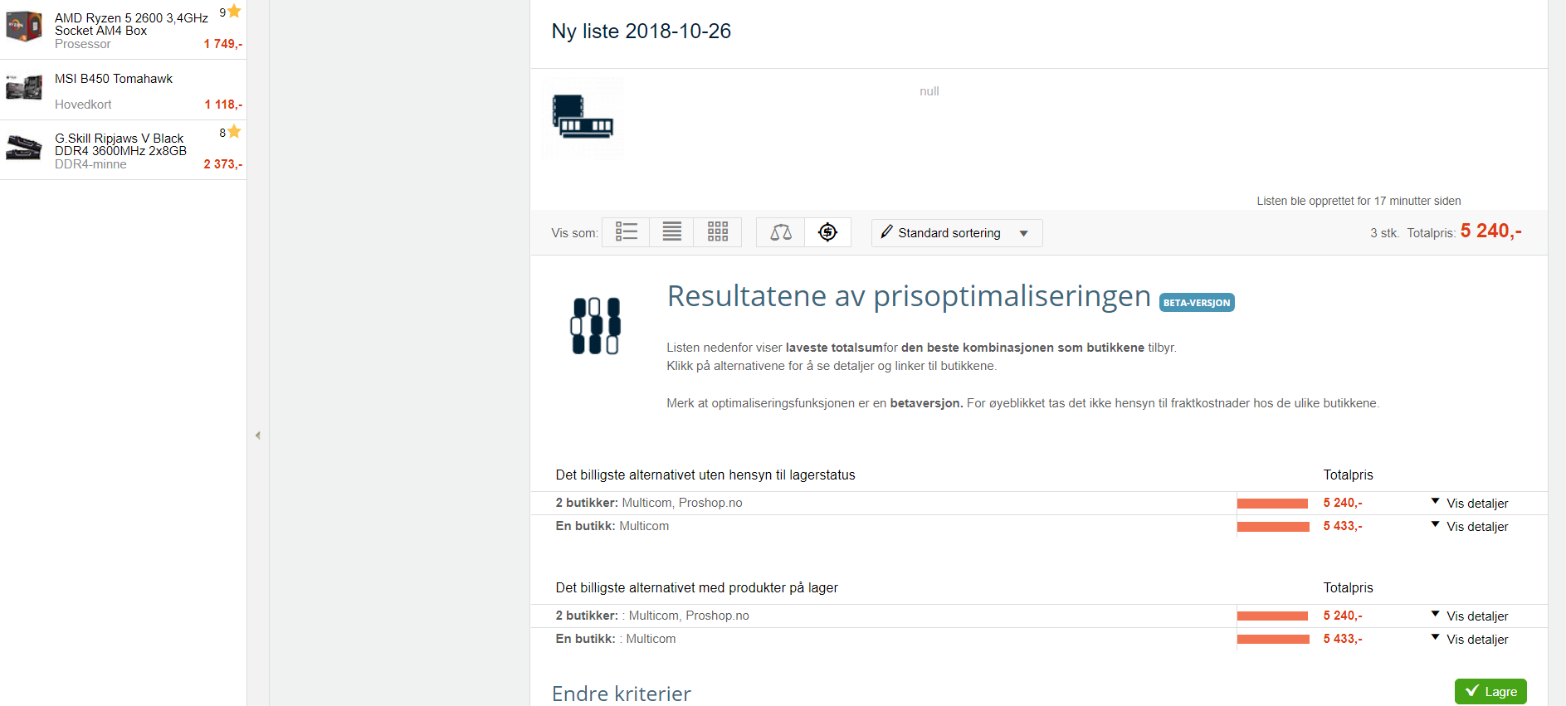Open G.Skill Ripjaws V thumbnail image
1566x706 pixels.
tap(24, 148)
